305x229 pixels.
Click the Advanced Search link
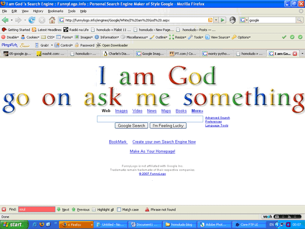pyautogui.click(x=217, y=118)
